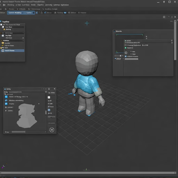The width and height of the screenshot is (178, 178).
Task: Toggle the blue checkbox above gray field in right dialog
Action: (x=126, y=56)
